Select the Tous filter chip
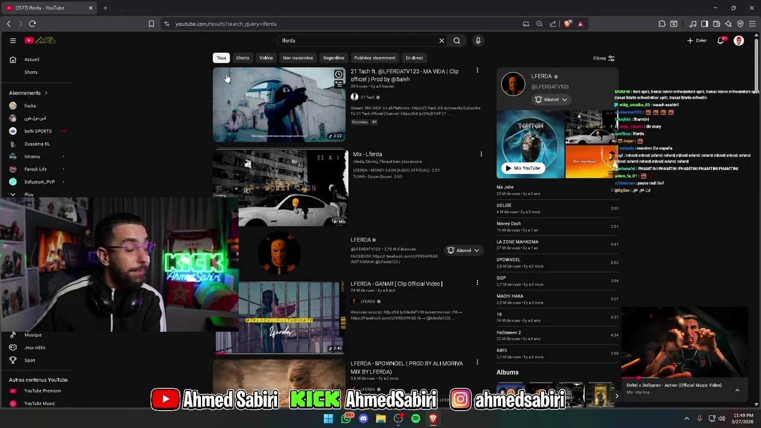761x428 pixels. pos(221,58)
